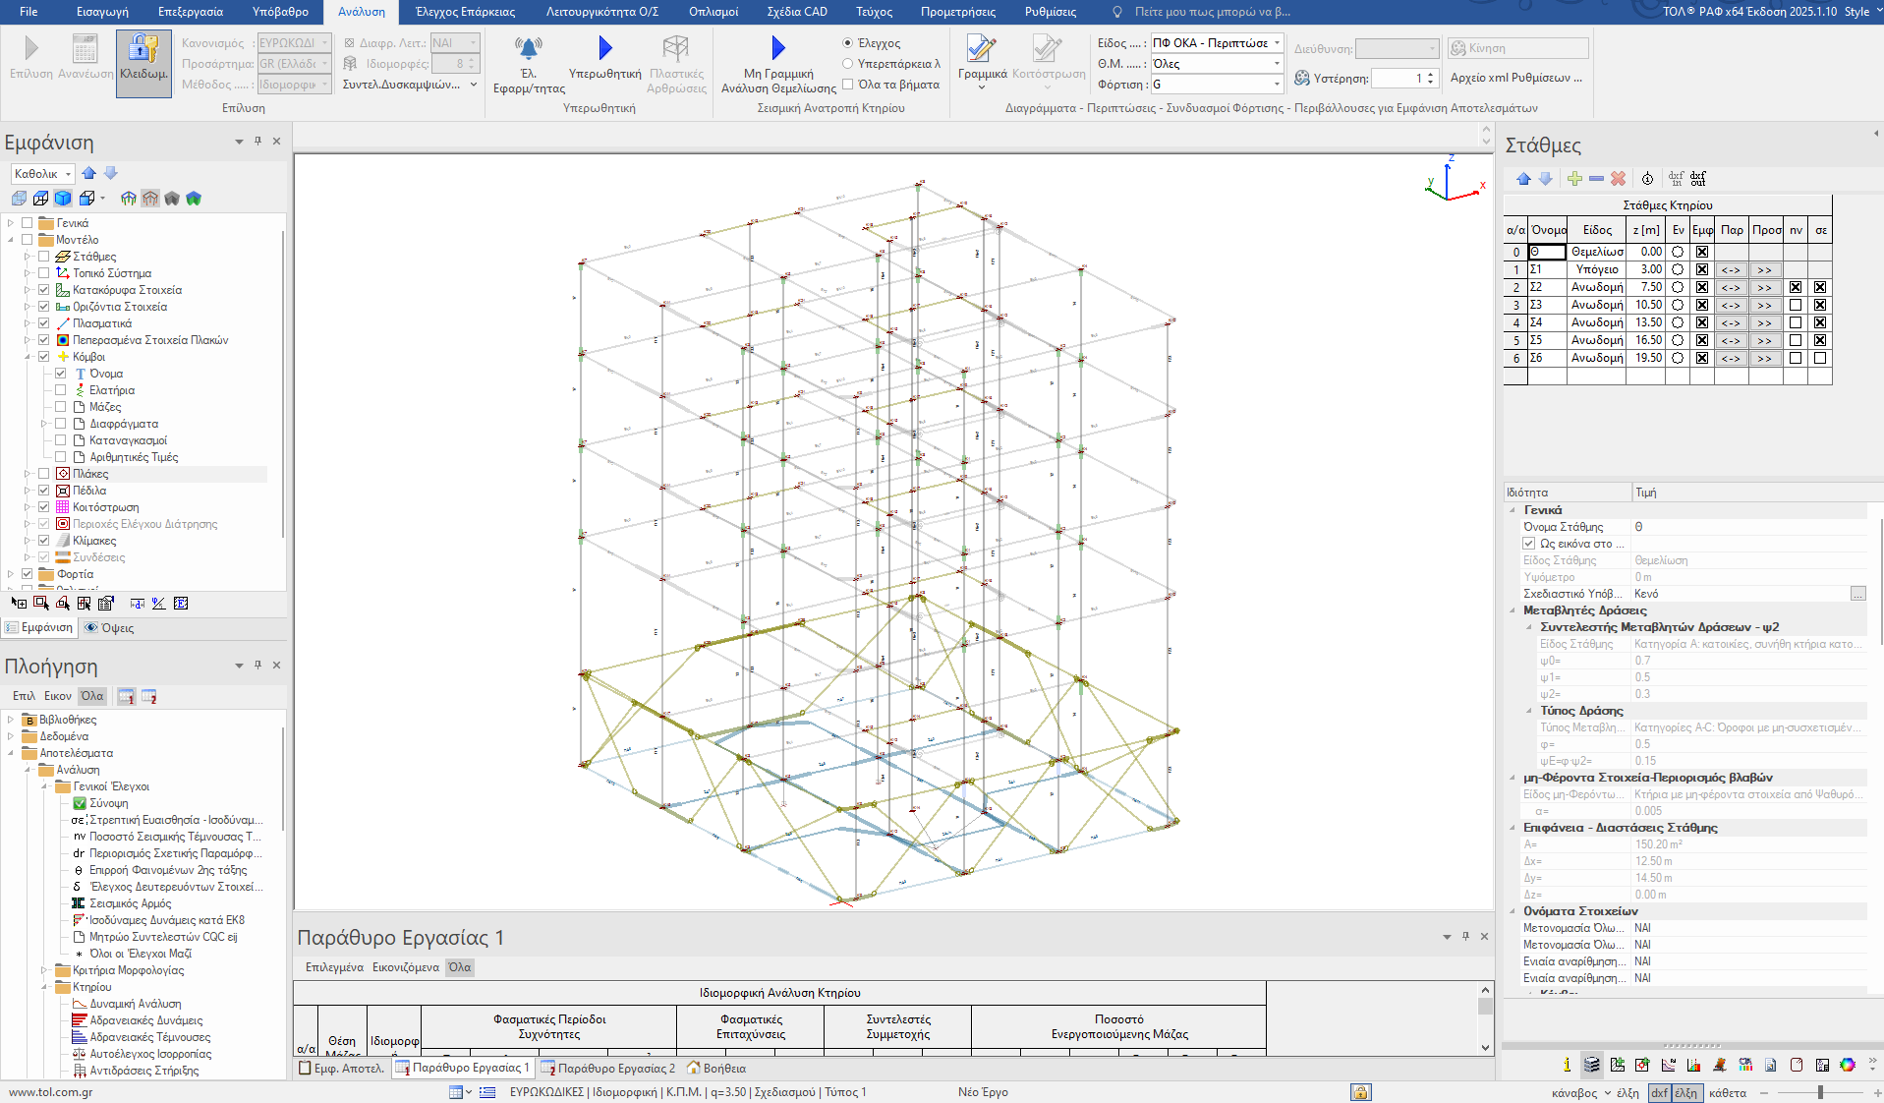
Task: Open the Οπλισμοί ribbon tab
Action: point(714,12)
